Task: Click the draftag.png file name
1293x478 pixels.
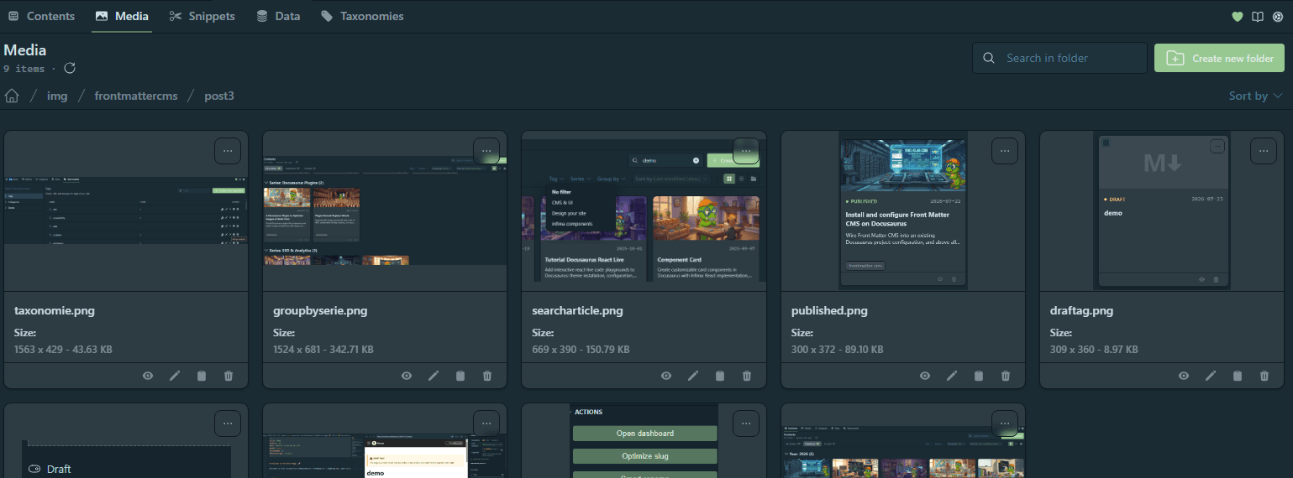Action: 1081,311
